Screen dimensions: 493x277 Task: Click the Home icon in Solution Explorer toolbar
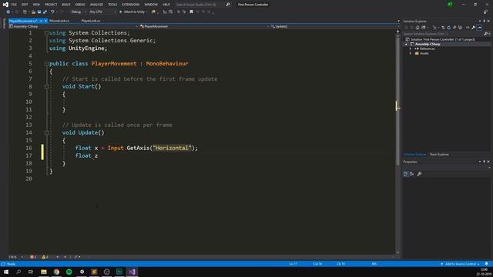[418, 28]
